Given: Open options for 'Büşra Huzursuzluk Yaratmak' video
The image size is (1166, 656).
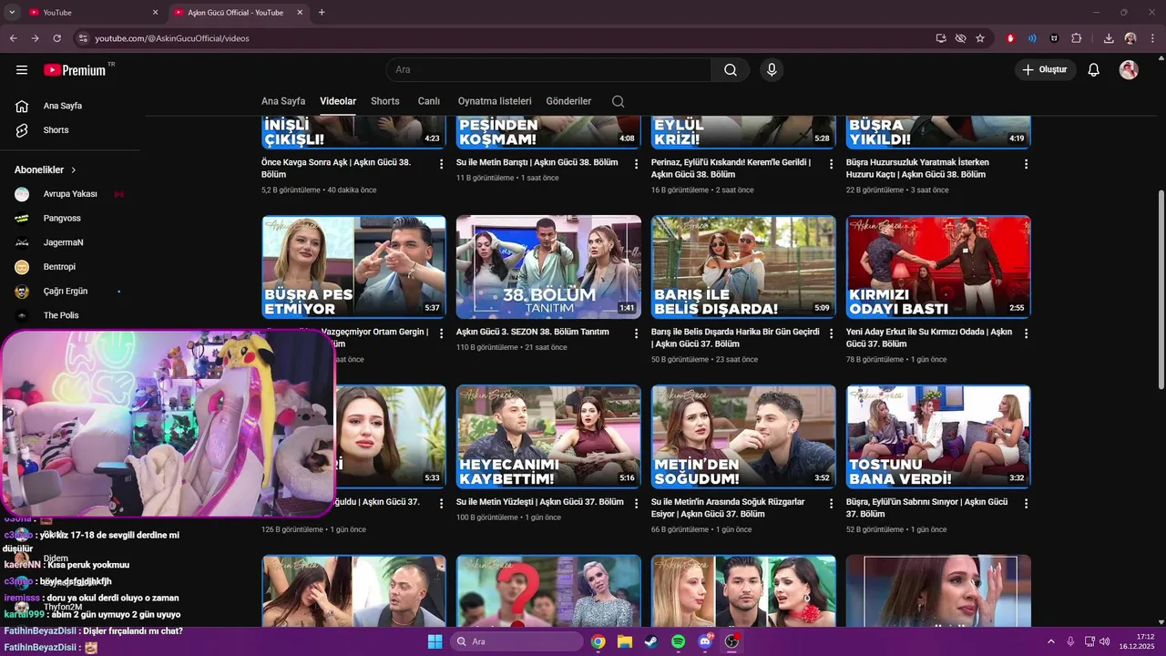Looking at the screenshot, I should pyautogui.click(x=1027, y=164).
